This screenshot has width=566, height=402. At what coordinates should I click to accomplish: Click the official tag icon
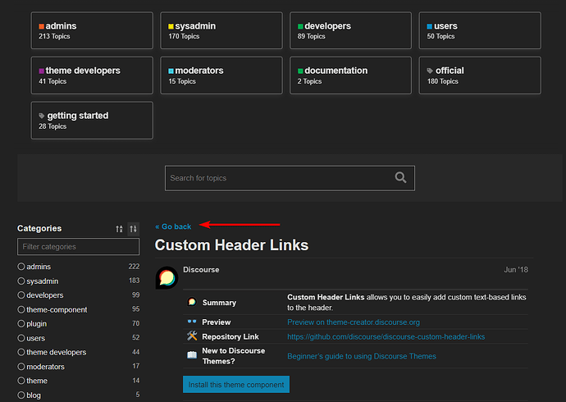pyautogui.click(x=430, y=71)
